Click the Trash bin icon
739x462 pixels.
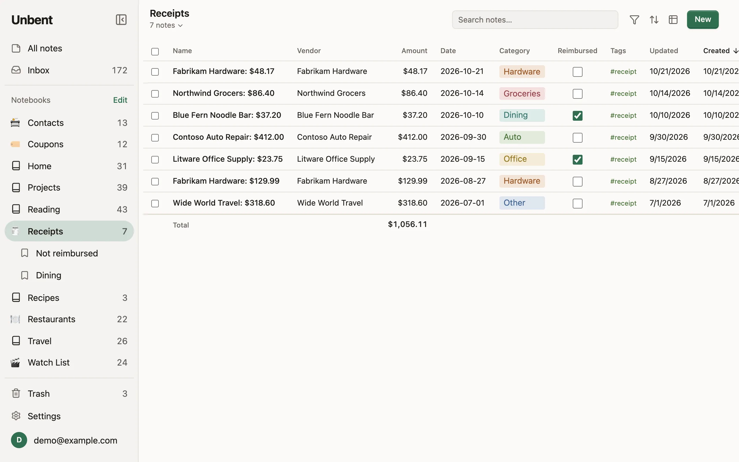click(x=16, y=393)
